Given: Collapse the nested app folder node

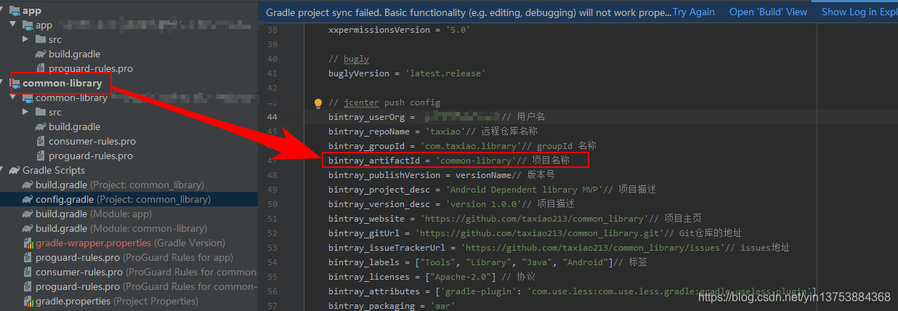Looking at the screenshot, I should pyautogui.click(x=13, y=25).
